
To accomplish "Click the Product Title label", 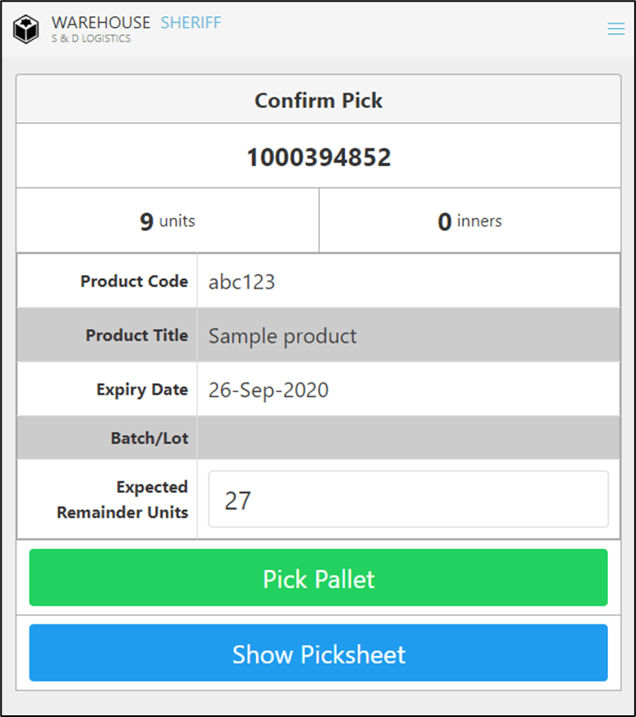I will 137,335.
